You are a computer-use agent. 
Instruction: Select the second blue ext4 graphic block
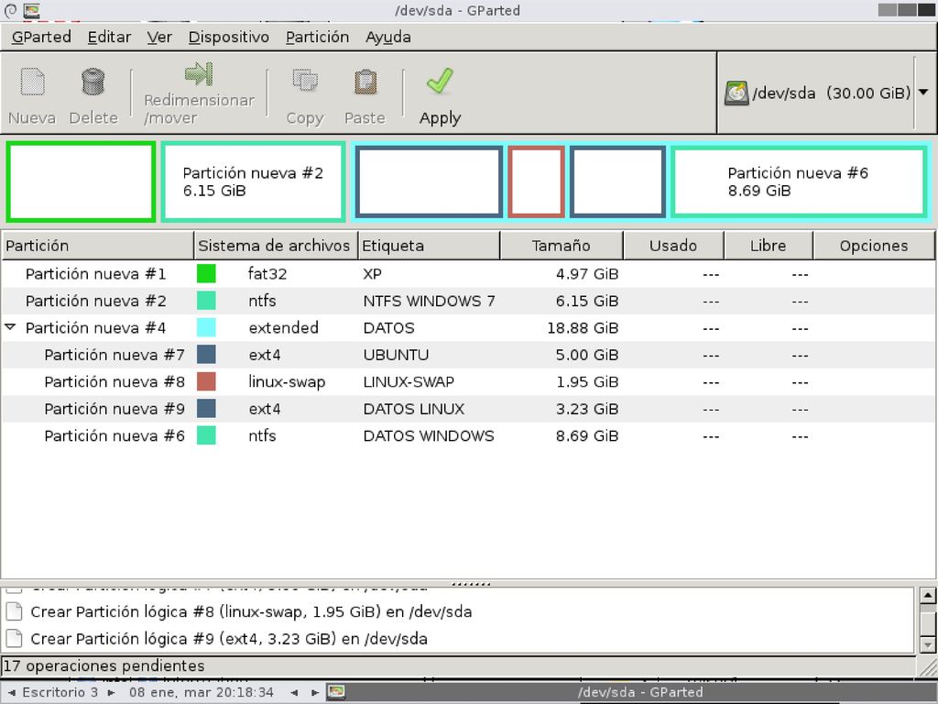[618, 181]
